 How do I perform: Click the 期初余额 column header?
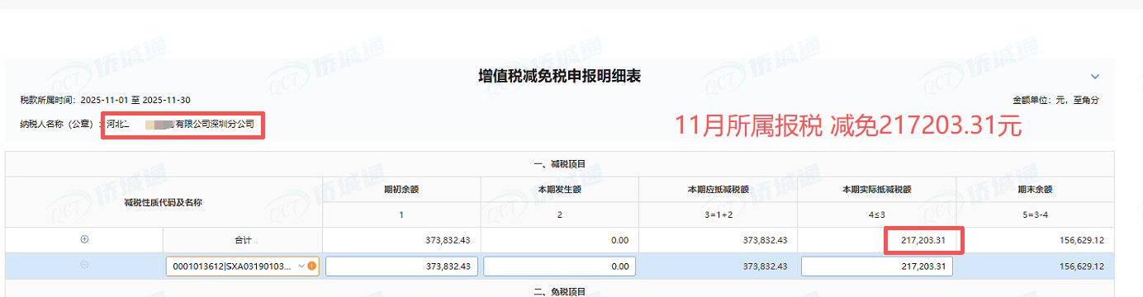[401, 189]
